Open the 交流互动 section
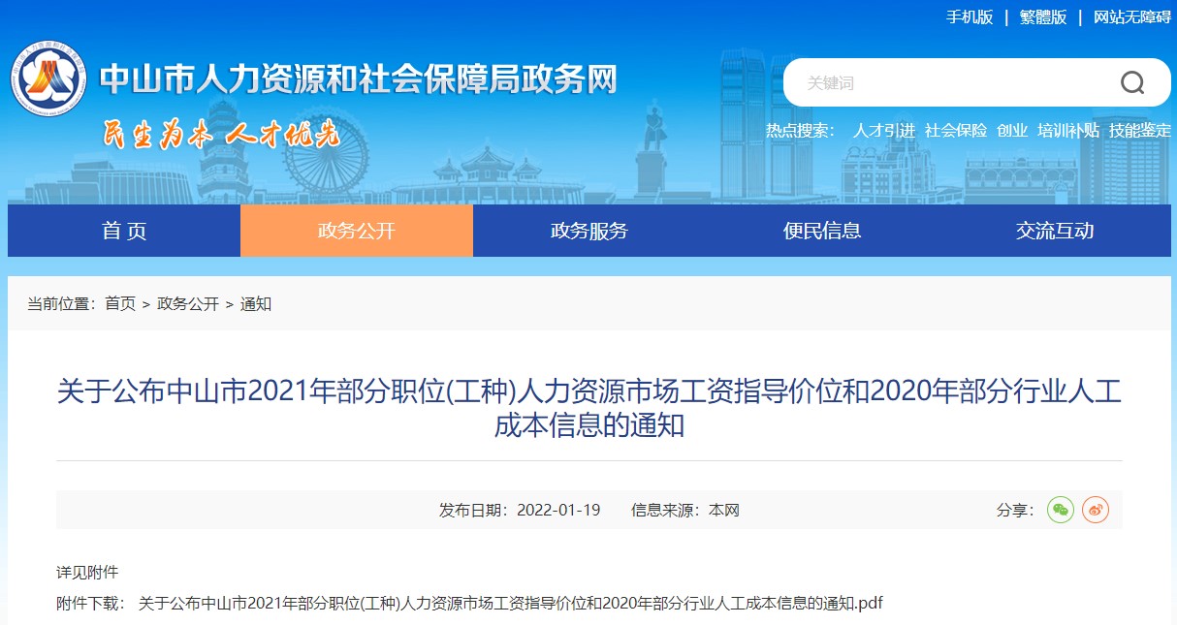1177x625 pixels. pyautogui.click(x=1054, y=230)
